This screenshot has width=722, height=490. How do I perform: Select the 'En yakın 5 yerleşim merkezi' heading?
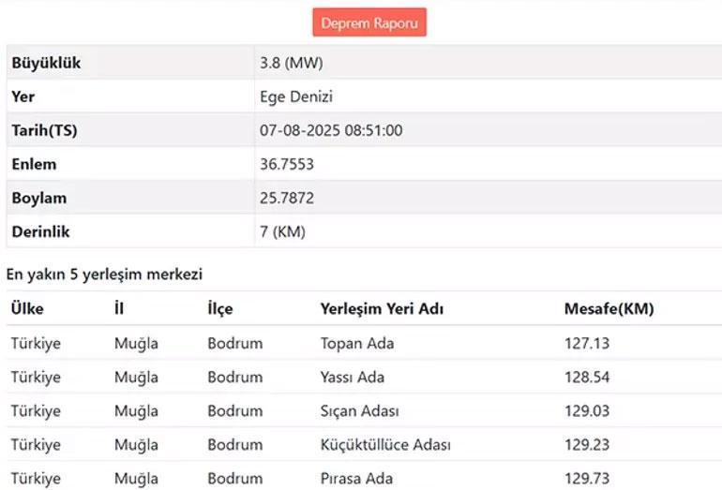(104, 275)
